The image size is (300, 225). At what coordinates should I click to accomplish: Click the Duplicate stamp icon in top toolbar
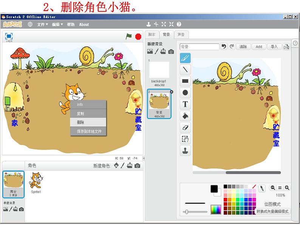click(x=148, y=24)
